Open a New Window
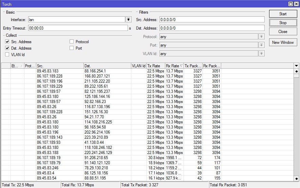The height and width of the screenshot is (188, 300). (x=283, y=42)
